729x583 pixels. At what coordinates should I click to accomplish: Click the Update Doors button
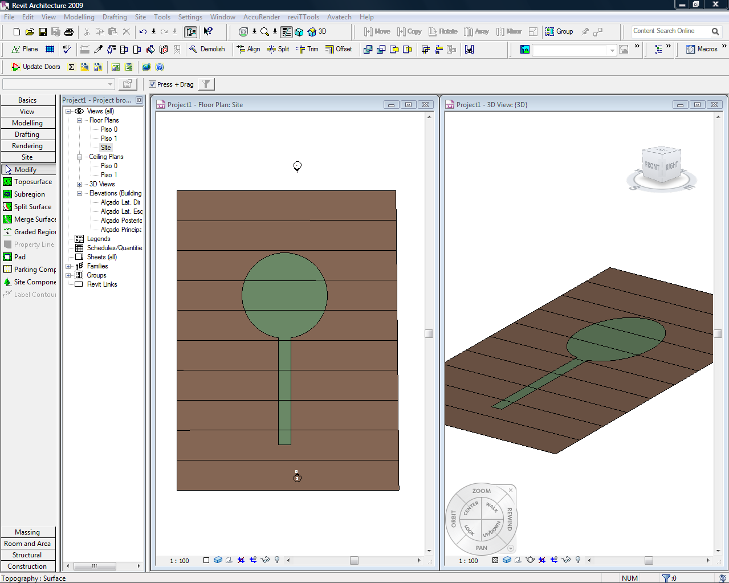(x=36, y=67)
